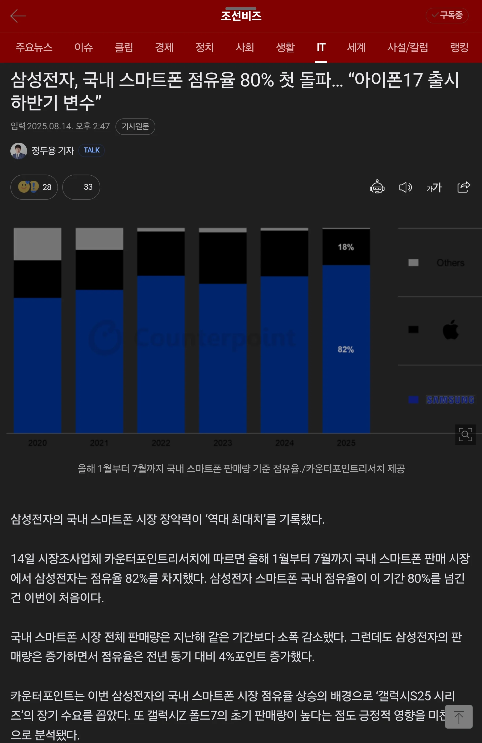This screenshot has width=482, height=743.
Task: View the 33 comments
Action: pos(81,187)
